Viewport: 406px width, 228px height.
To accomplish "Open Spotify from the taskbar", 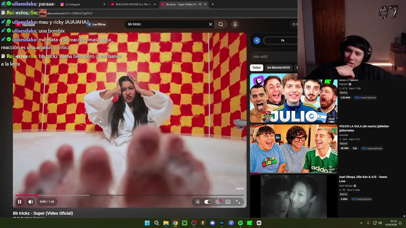I will click(x=240, y=223).
